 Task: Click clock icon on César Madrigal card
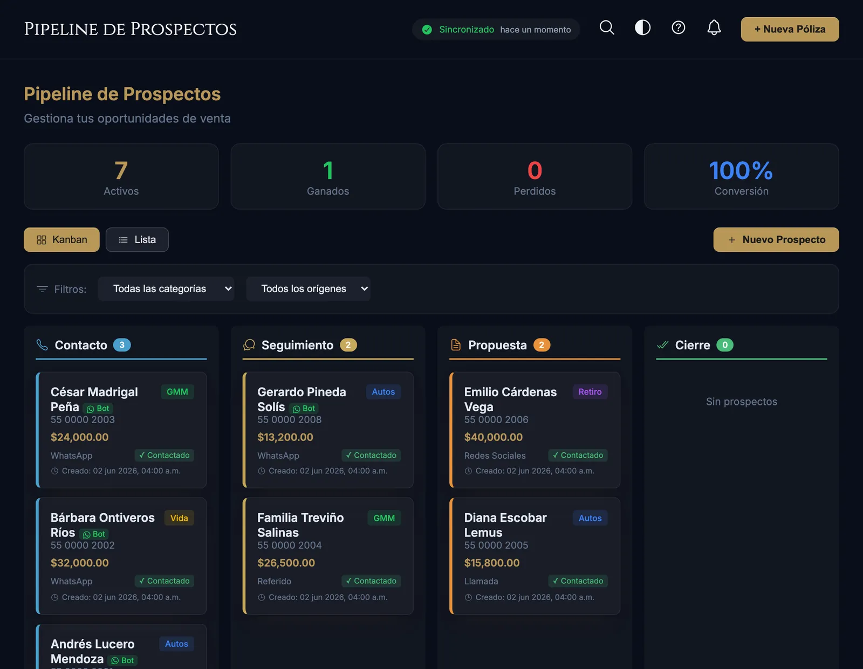54,471
